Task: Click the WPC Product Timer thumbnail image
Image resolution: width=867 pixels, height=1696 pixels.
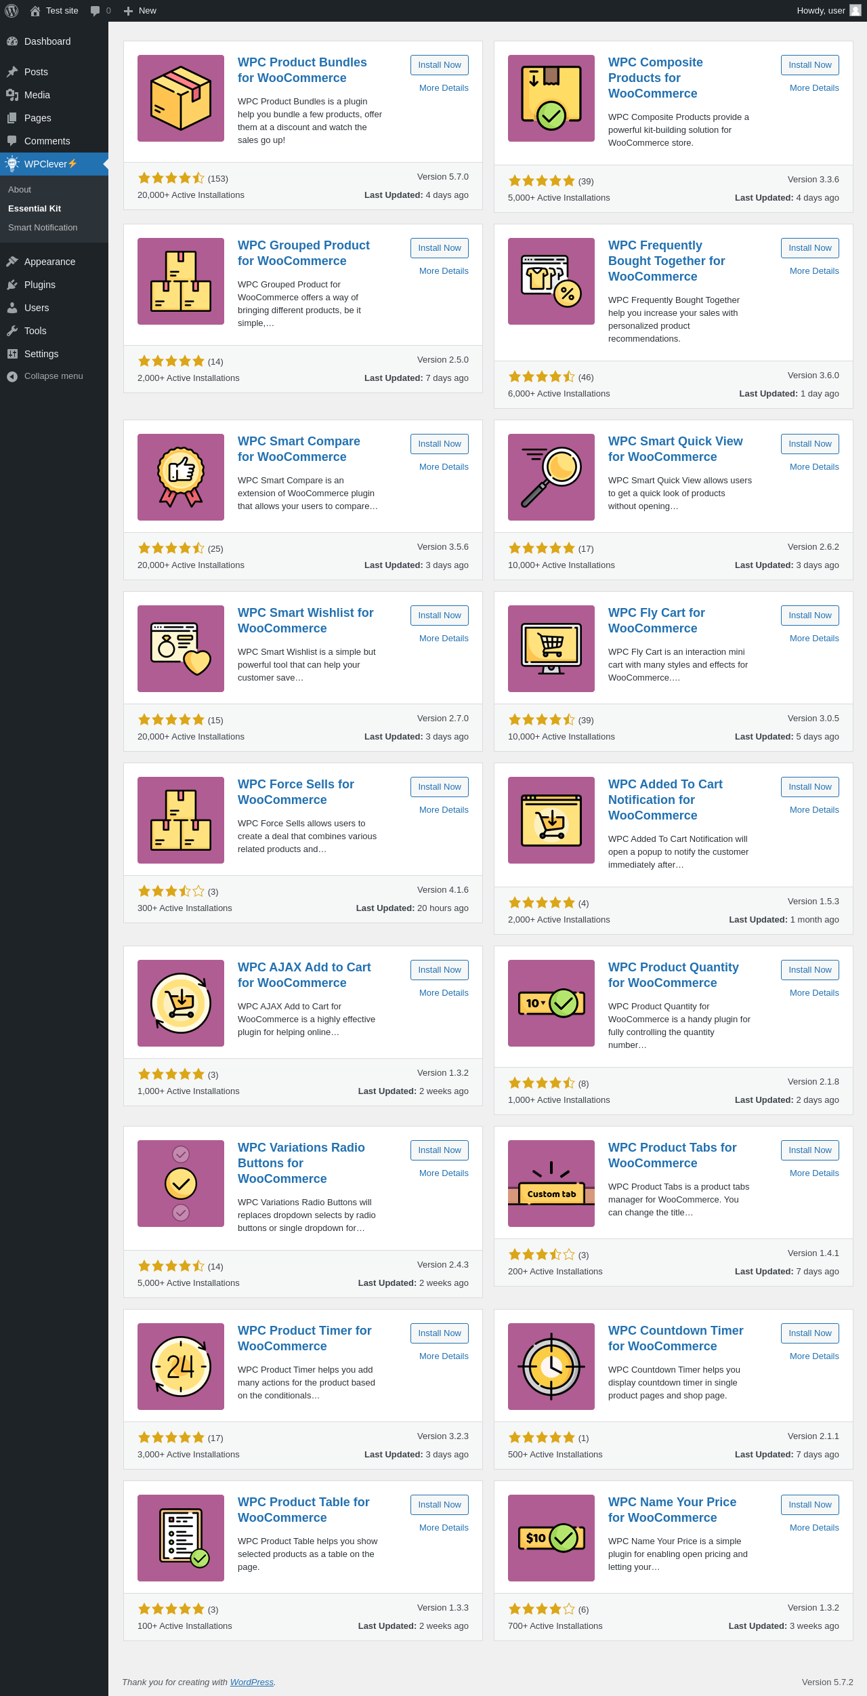Action: click(x=181, y=1367)
